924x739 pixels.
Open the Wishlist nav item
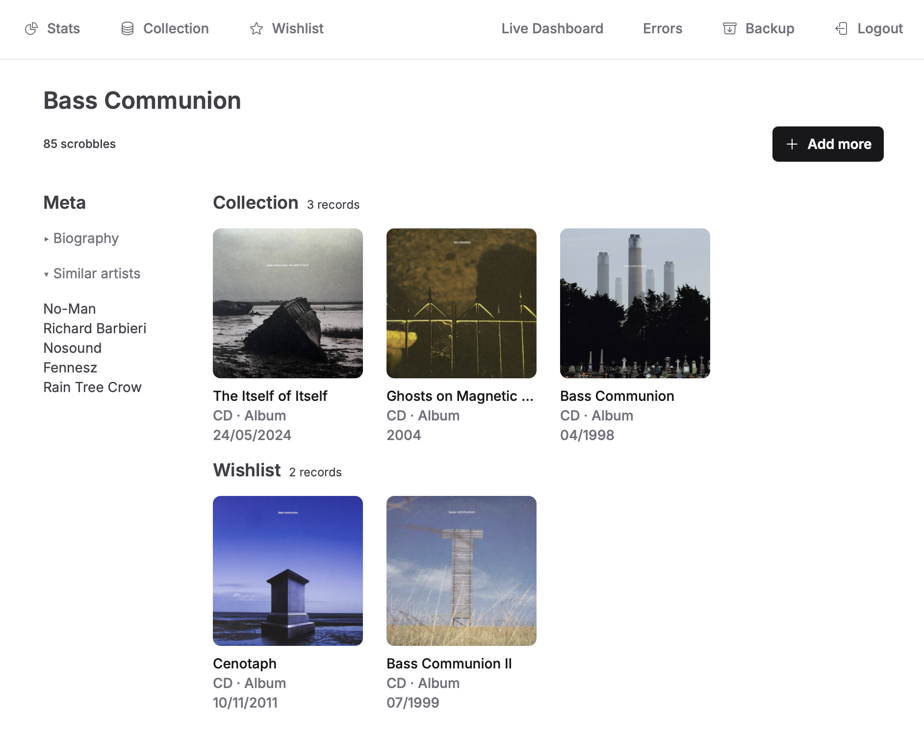click(x=286, y=29)
